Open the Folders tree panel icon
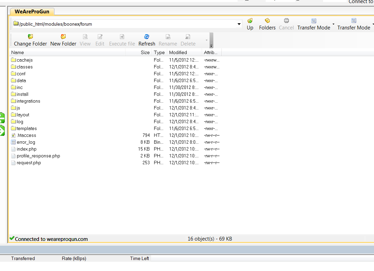 pos(267,21)
